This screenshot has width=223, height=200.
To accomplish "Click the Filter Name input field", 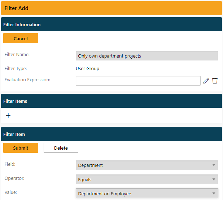I will coord(147,56).
